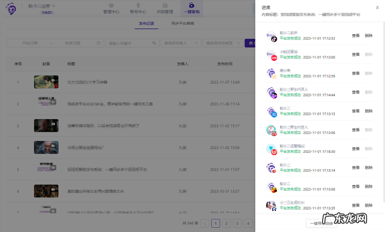Viewport: 385px width, 232px height.
Task: Switch to the 发布记录 tab
Action: coord(146,23)
